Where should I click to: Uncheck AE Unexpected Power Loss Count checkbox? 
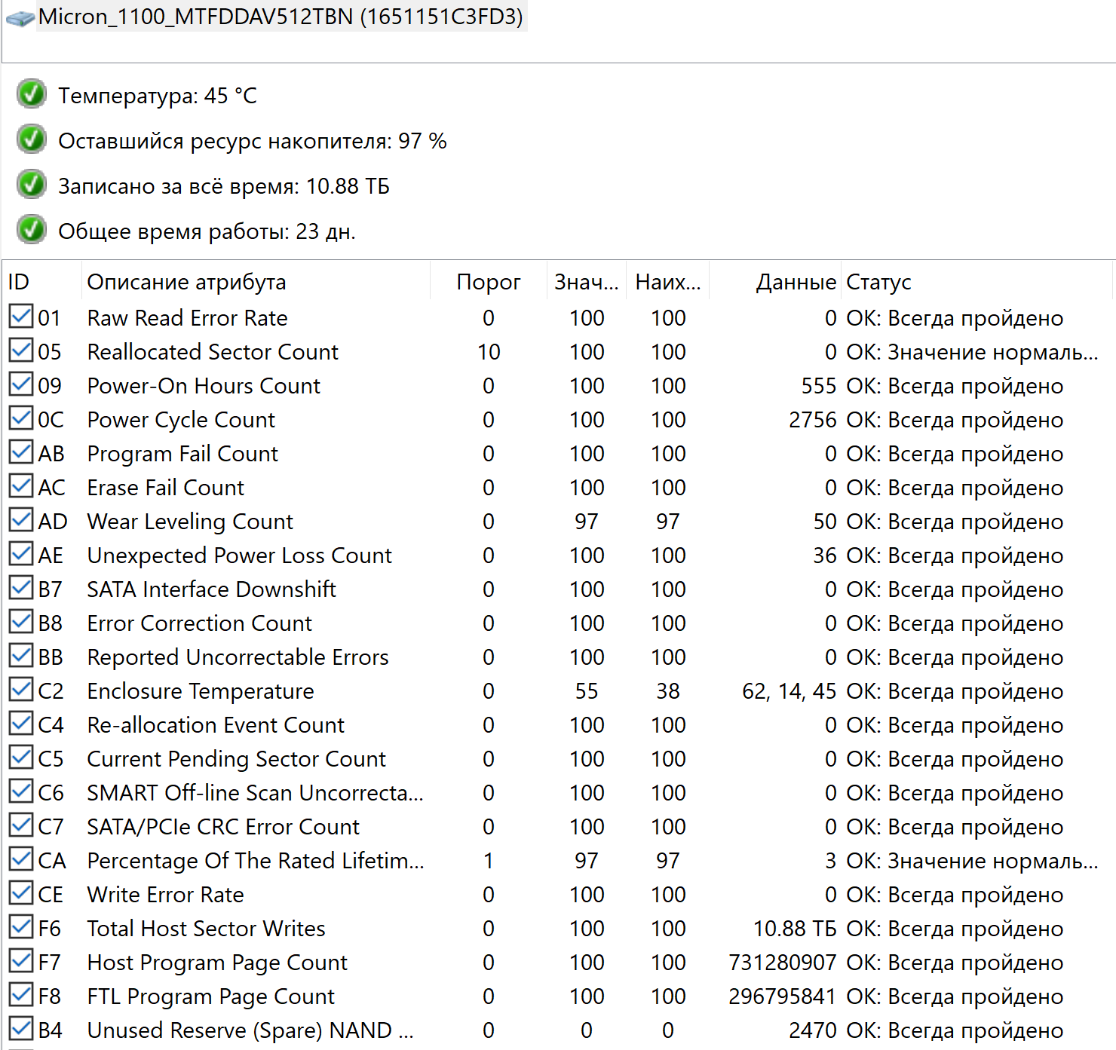21,554
